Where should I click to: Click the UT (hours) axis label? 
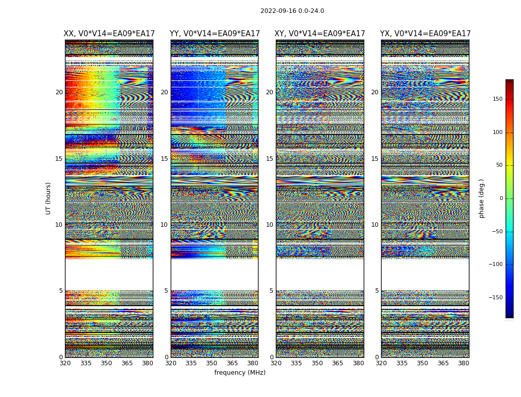(48, 198)
